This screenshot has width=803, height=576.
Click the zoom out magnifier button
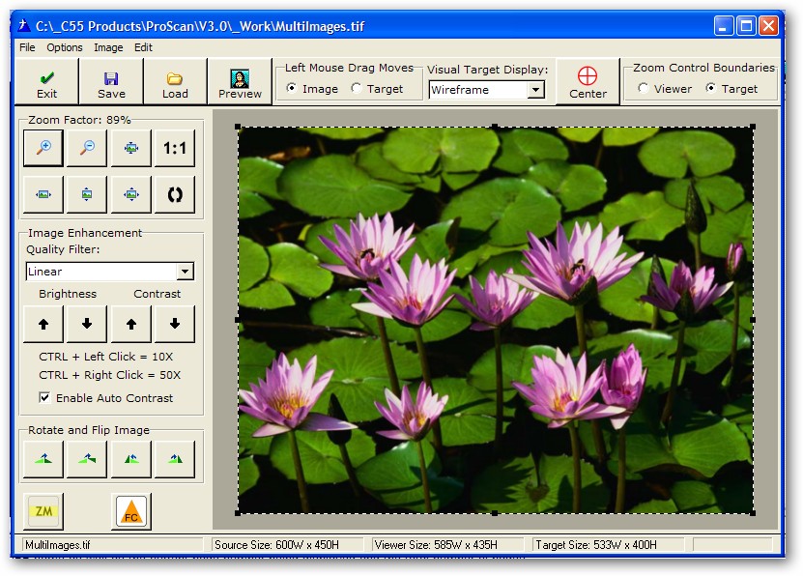(x=87, y=148)
